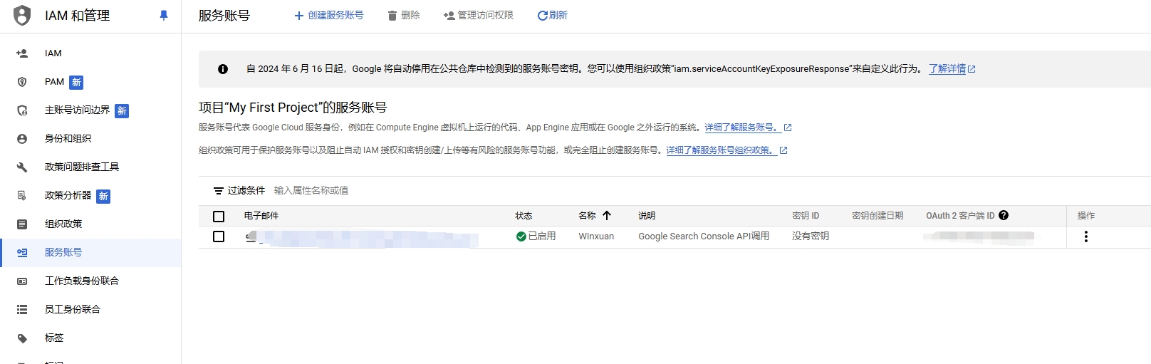Image resolution: width=1151 pixels, height=364 pixels.
Task: Toggle the select-all checkbox in table header
Action: [x=219, y=216]
